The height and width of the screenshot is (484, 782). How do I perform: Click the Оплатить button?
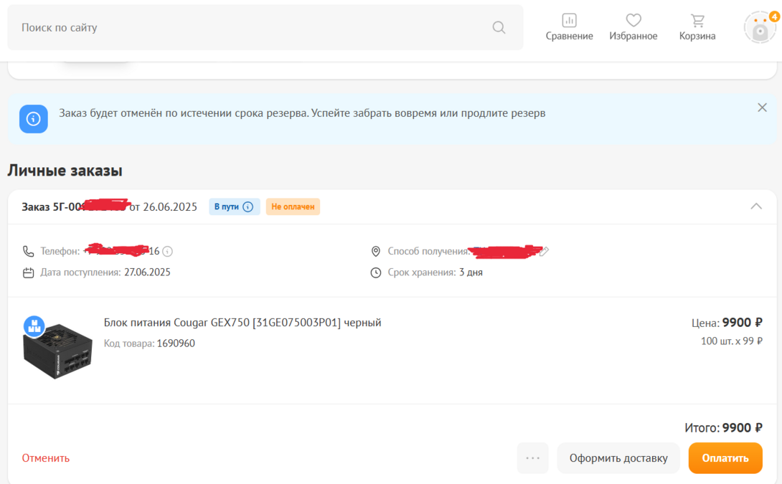point(725,458)
